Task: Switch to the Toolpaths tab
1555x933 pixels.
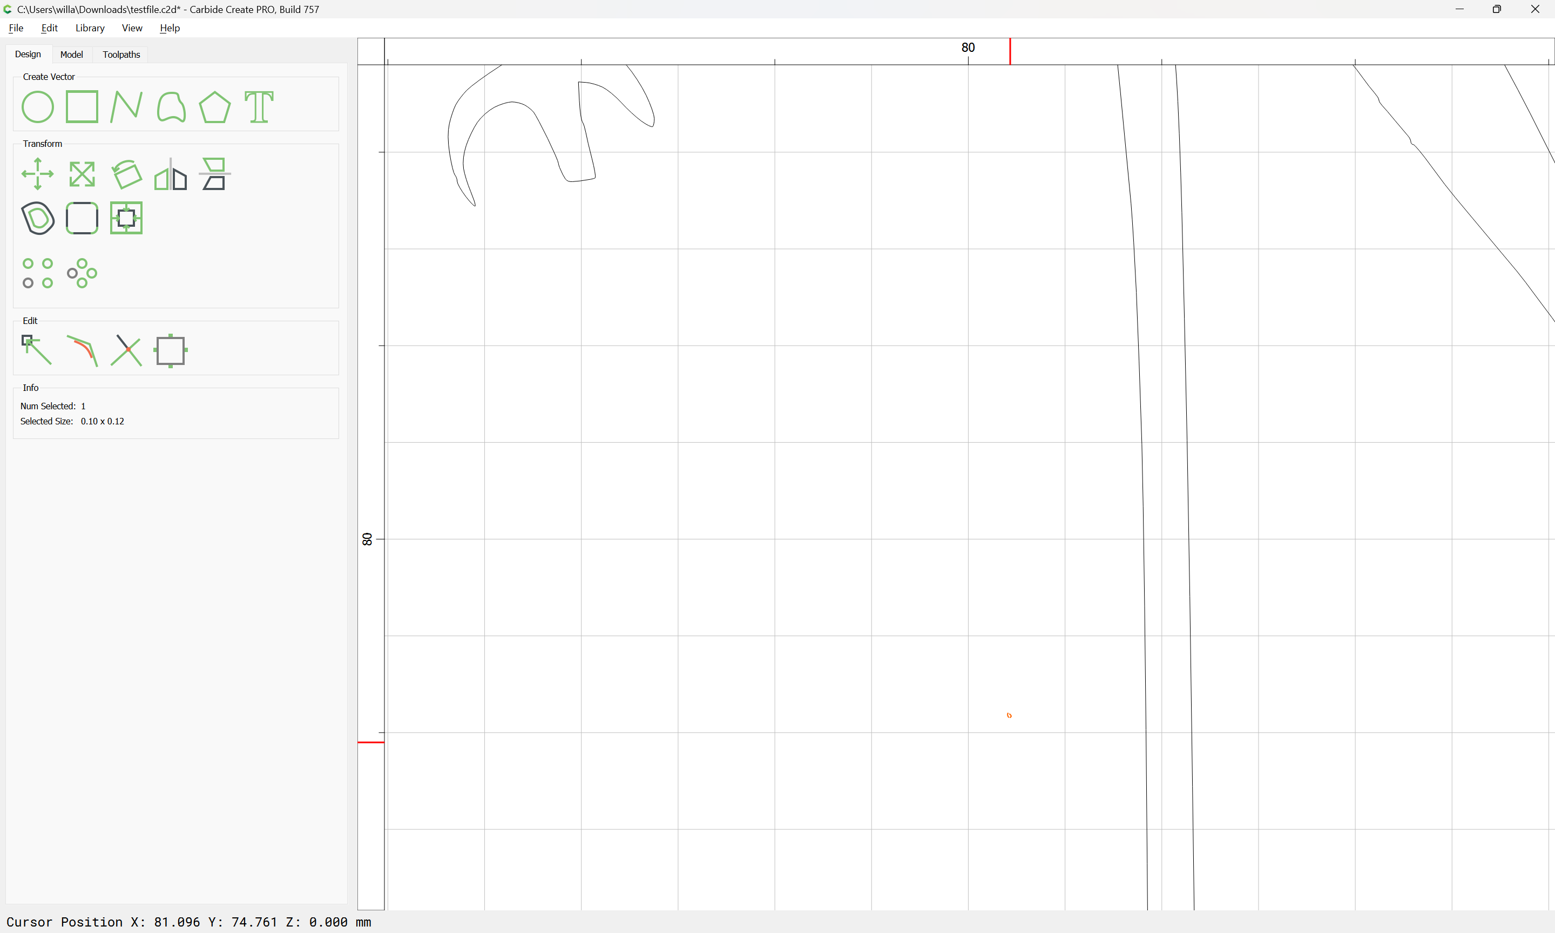Action: 121,55
